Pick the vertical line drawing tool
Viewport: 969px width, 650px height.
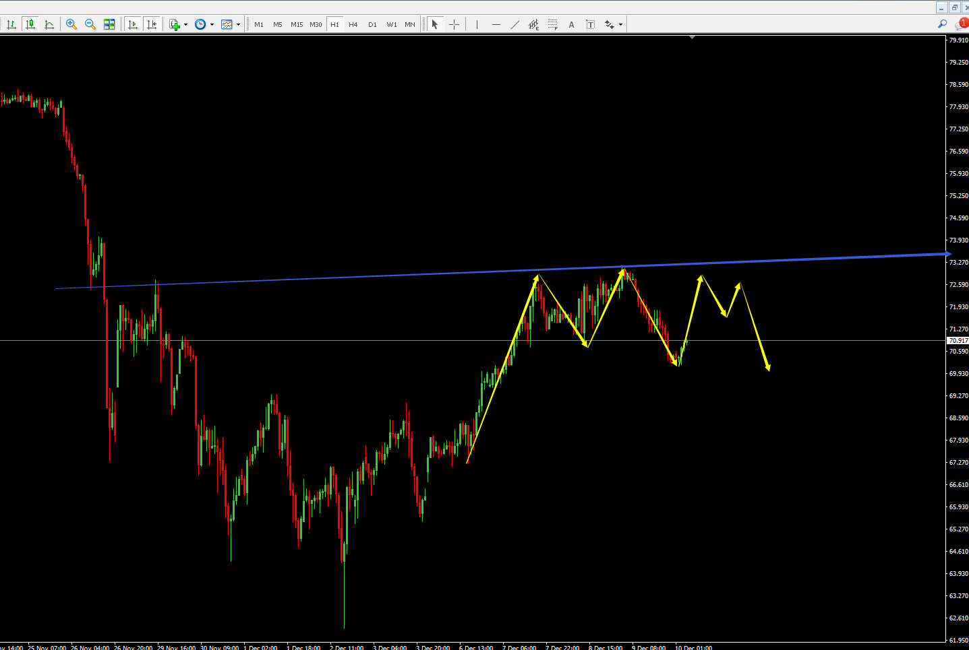[477, 24]
